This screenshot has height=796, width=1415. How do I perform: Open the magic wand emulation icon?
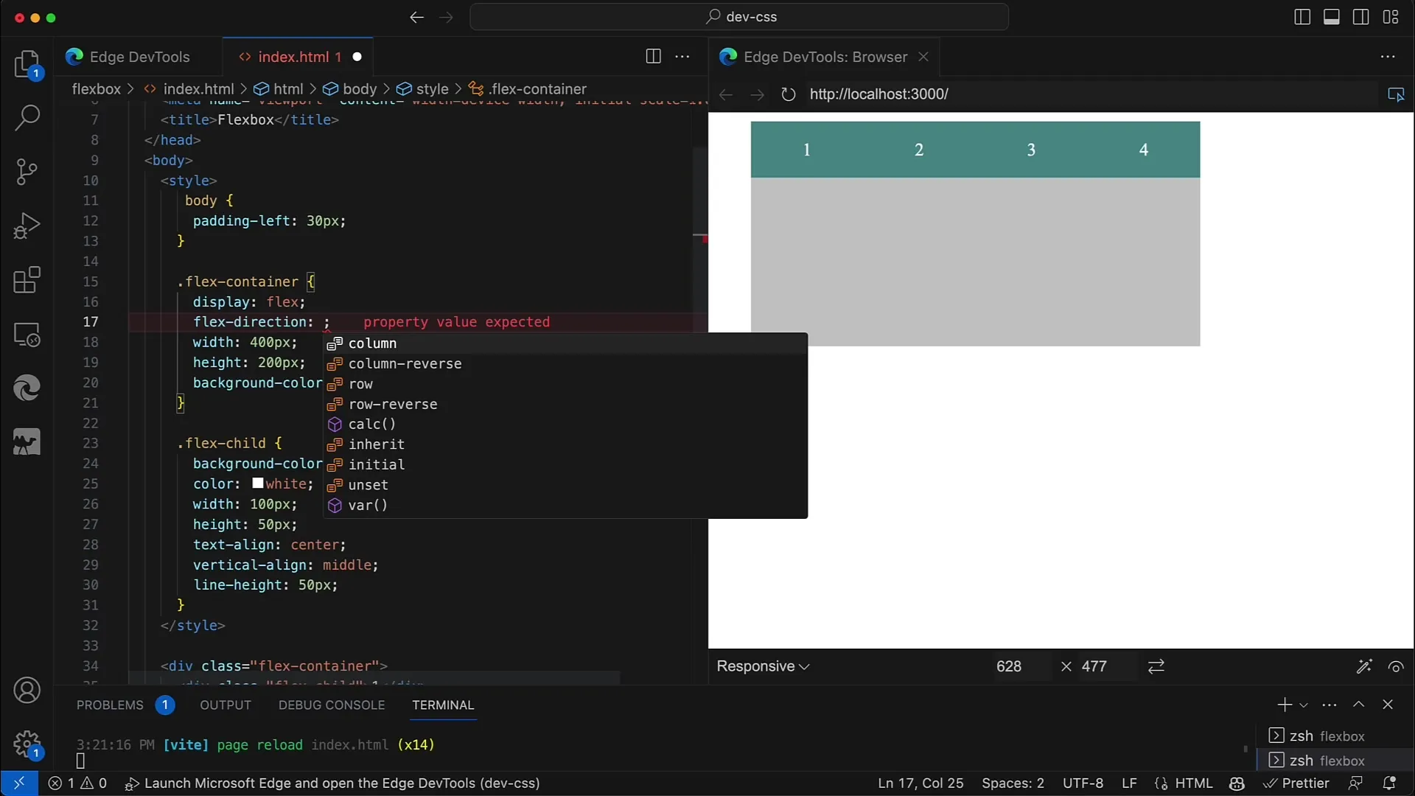(x=1364, y=666)
